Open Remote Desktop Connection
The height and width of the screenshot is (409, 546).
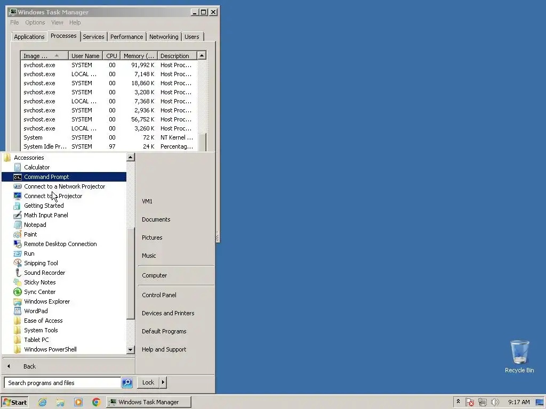point(60,244)
